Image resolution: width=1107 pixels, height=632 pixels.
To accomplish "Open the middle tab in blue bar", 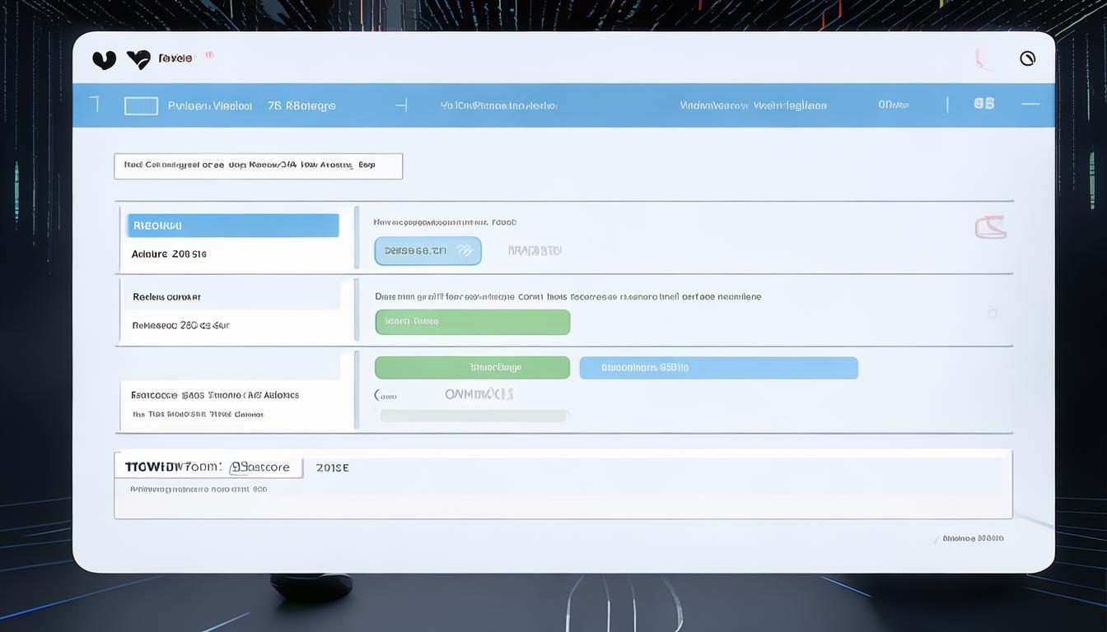I will (498, 106).
